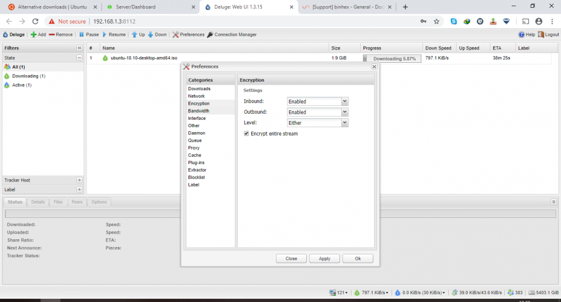Expand the Tracker Host filter section
The width and height of the screenshot is (561, 302).
[79, 180]
